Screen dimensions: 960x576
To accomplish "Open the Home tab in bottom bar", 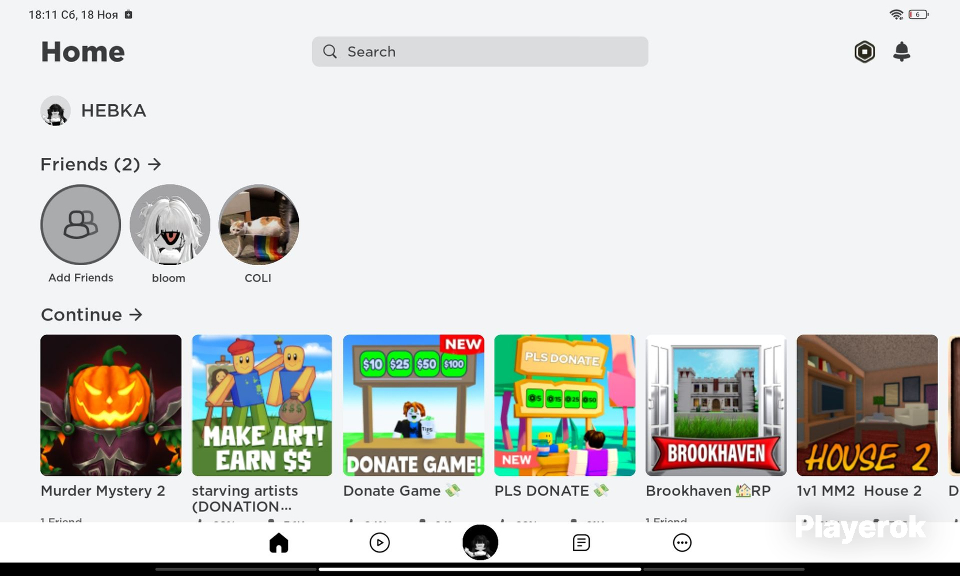I will tap(279, 543).
